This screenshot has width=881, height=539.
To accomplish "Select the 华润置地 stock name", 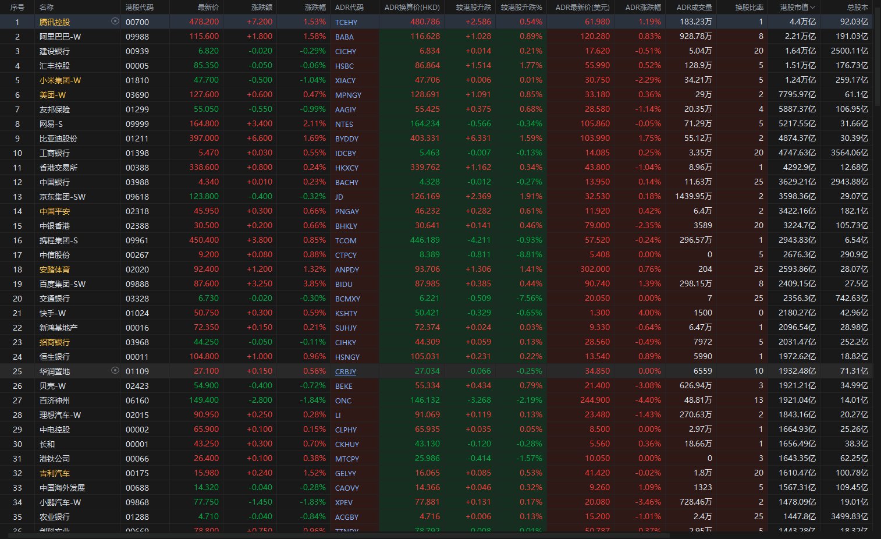I will click(x=55, y=371).
